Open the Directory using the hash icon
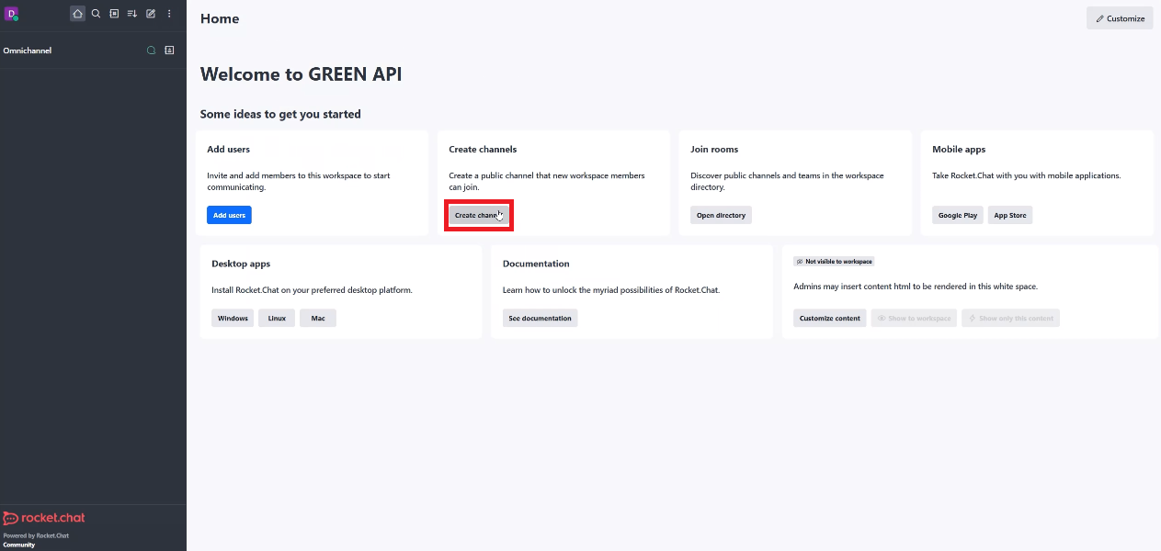This screenshot has height=551, width=1161. point(114,14)
